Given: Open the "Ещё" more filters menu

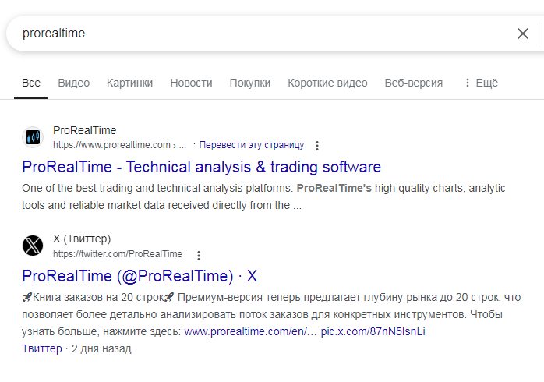Looking at the screenshot, I should 480,83.
